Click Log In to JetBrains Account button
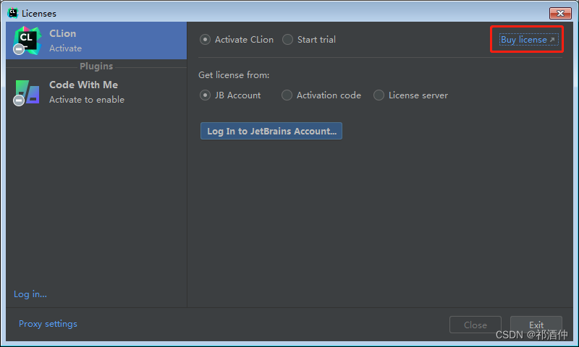579x347 pixels. [x=271, y=131]
